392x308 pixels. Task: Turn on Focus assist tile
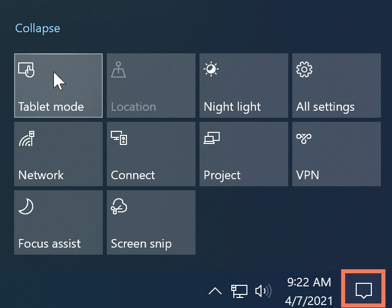(x=58, y=222)
